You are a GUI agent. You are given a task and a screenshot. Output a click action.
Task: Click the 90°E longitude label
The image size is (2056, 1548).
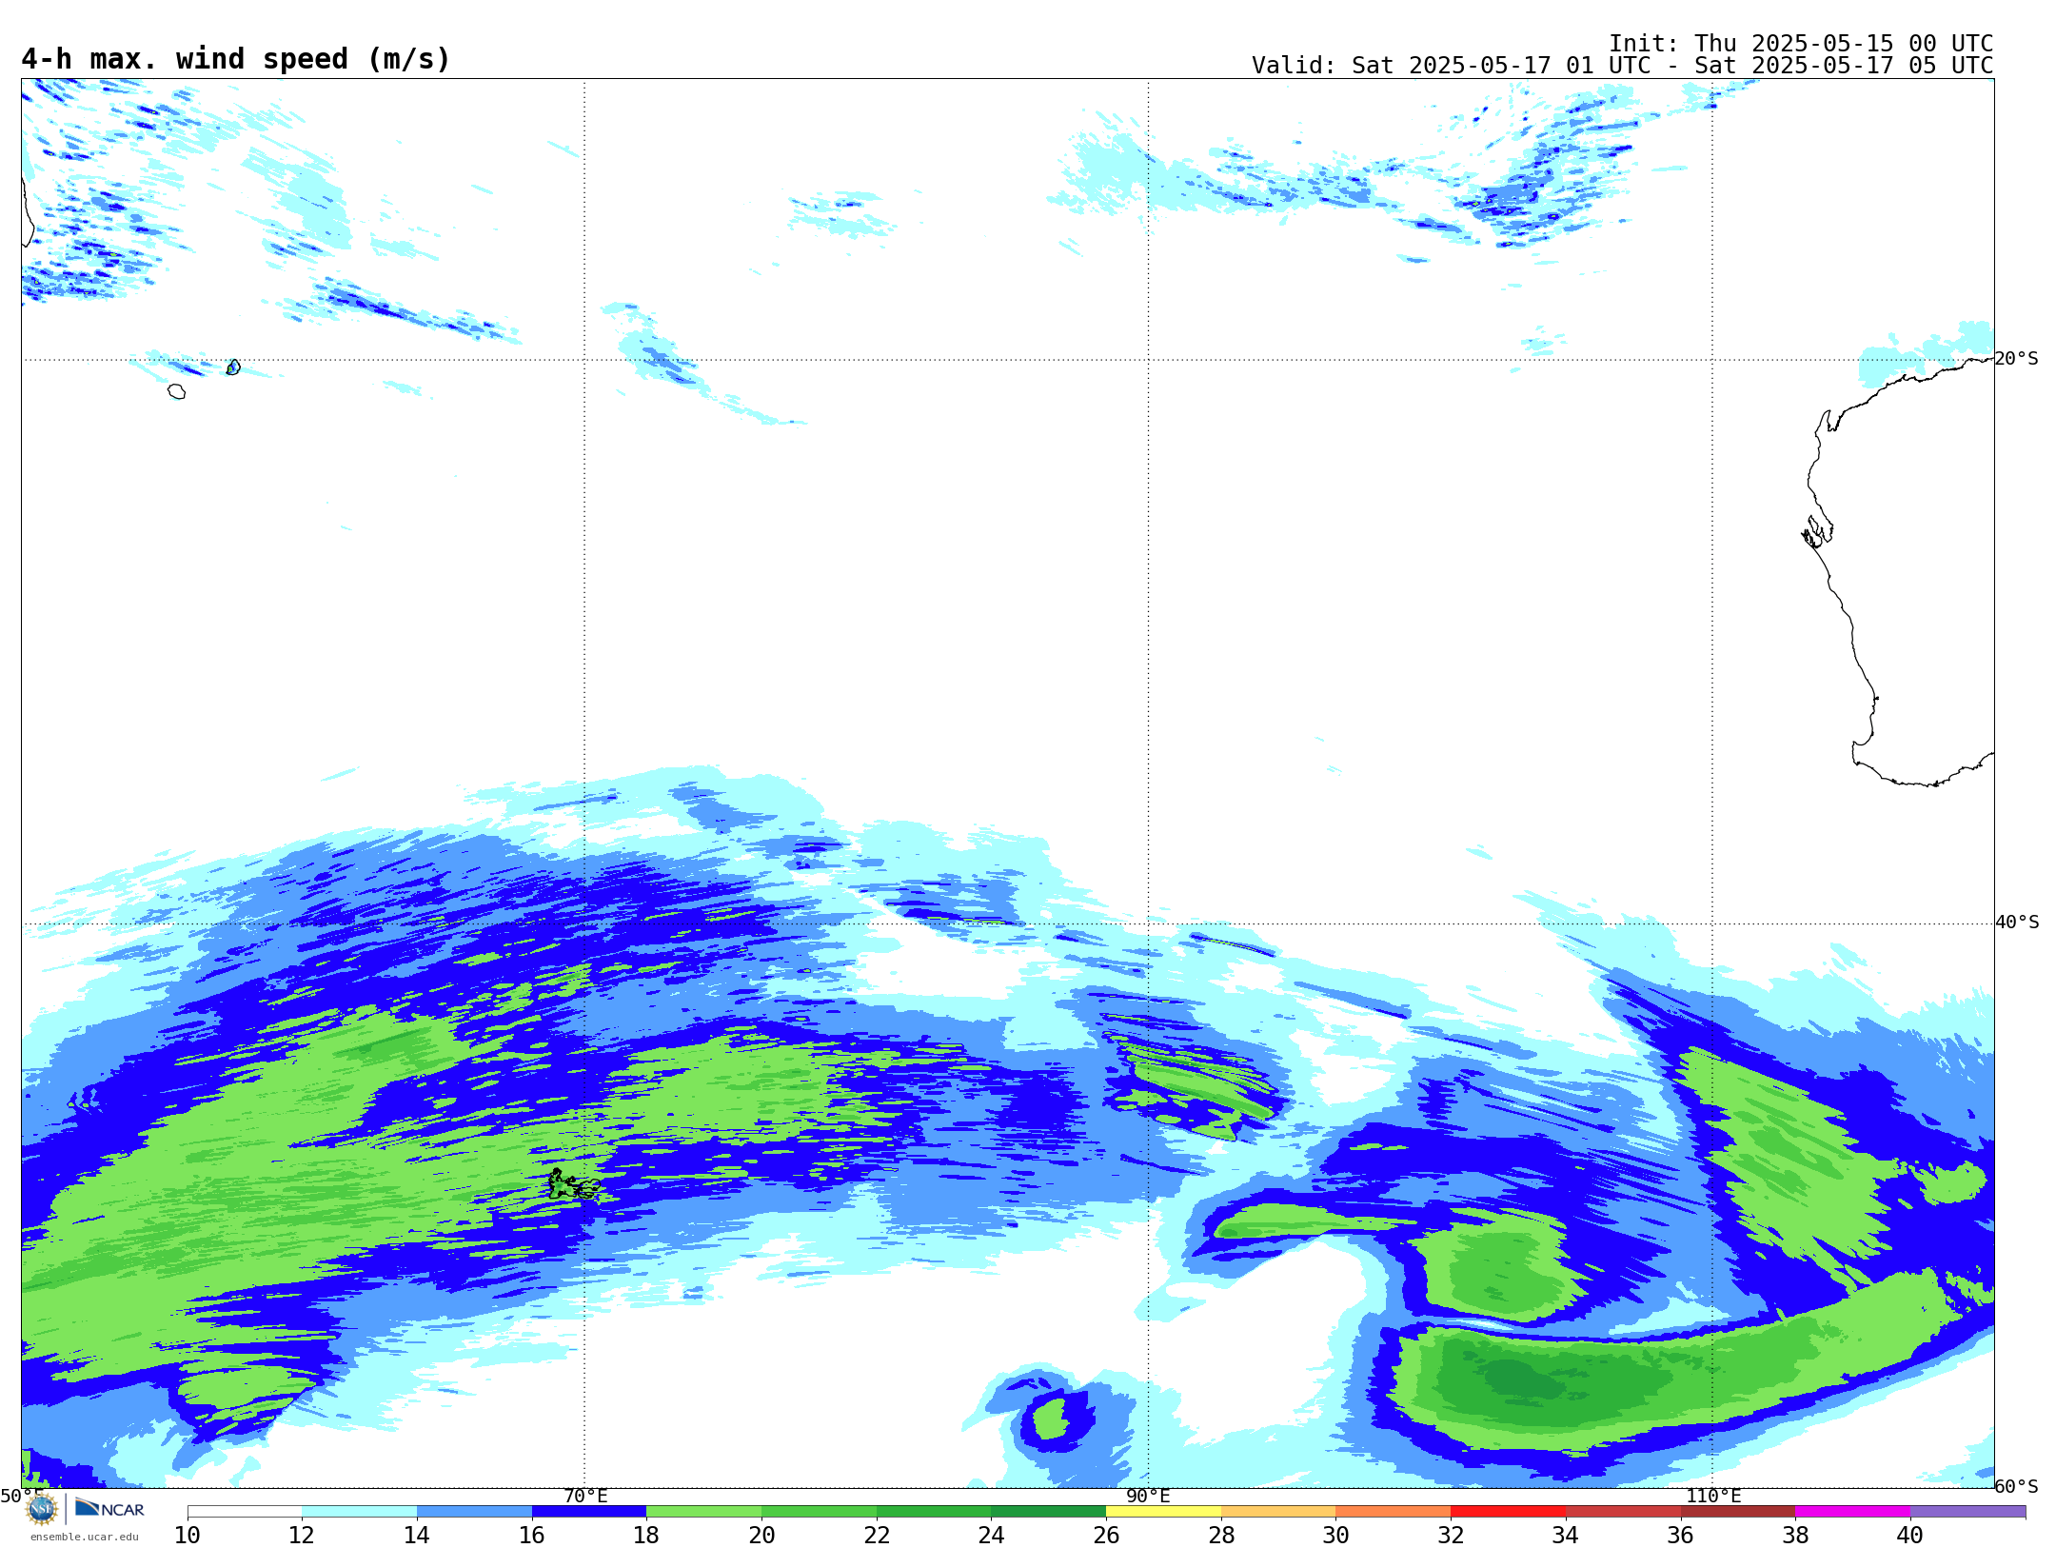coord(1148,1496)
